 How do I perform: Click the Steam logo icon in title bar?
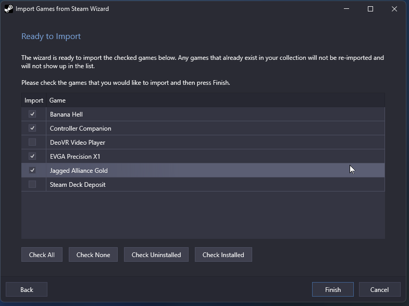pos(9,9)
